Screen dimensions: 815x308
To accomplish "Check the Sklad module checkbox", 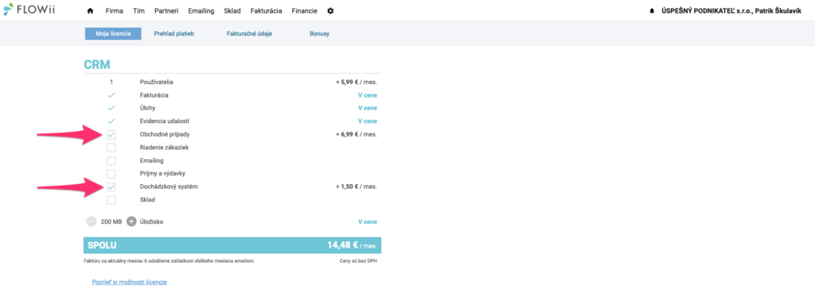I will point(111,199).
